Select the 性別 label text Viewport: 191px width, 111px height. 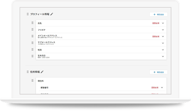click(40, 50)
